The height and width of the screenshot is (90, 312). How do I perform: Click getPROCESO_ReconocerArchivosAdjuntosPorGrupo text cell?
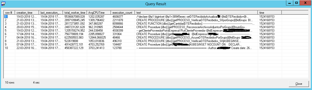pyautogui.click(x=196, y=27)
